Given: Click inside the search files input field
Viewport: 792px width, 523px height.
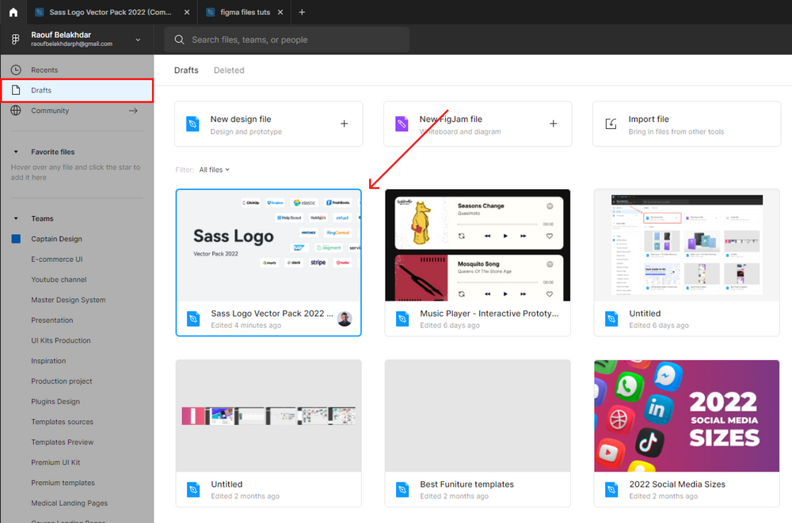Looking at the screenshot, I should 285,39.
